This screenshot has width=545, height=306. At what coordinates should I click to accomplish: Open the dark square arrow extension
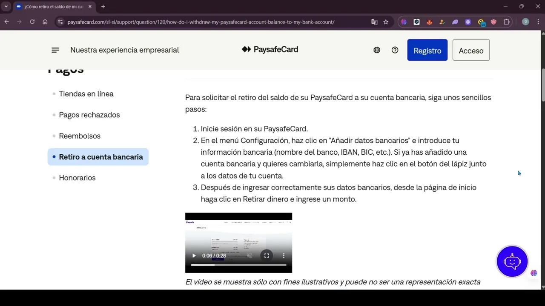tap(416, 22)
